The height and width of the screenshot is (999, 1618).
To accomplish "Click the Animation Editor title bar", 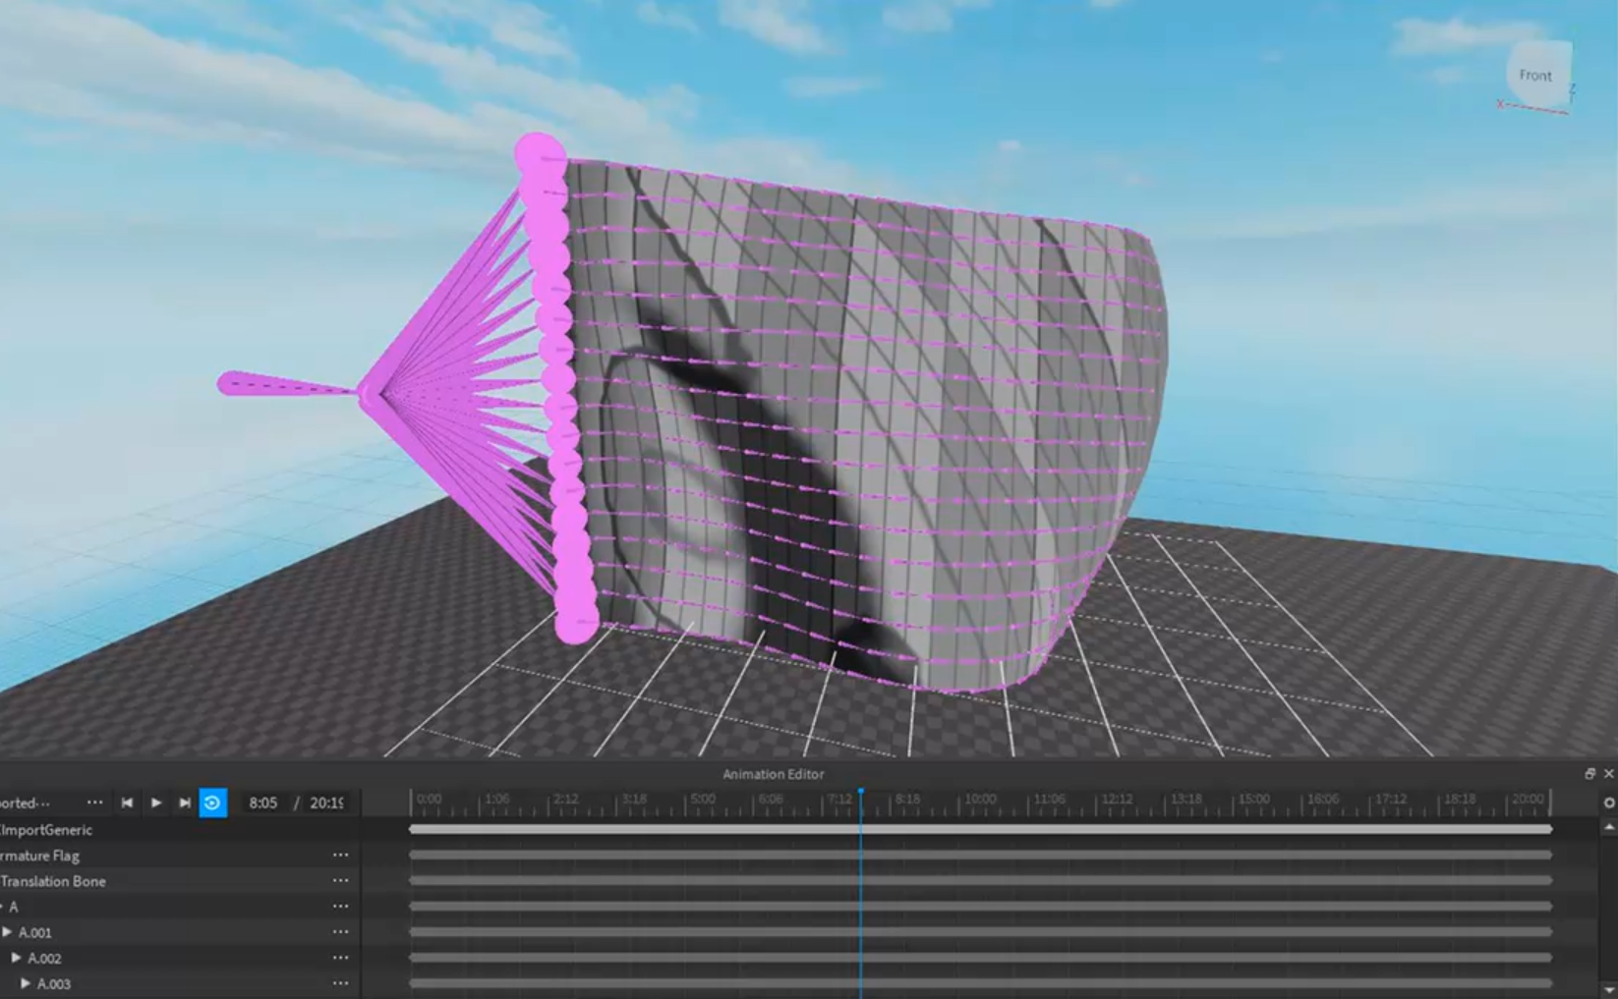I will pyautogui.click(x=773, y=774).
